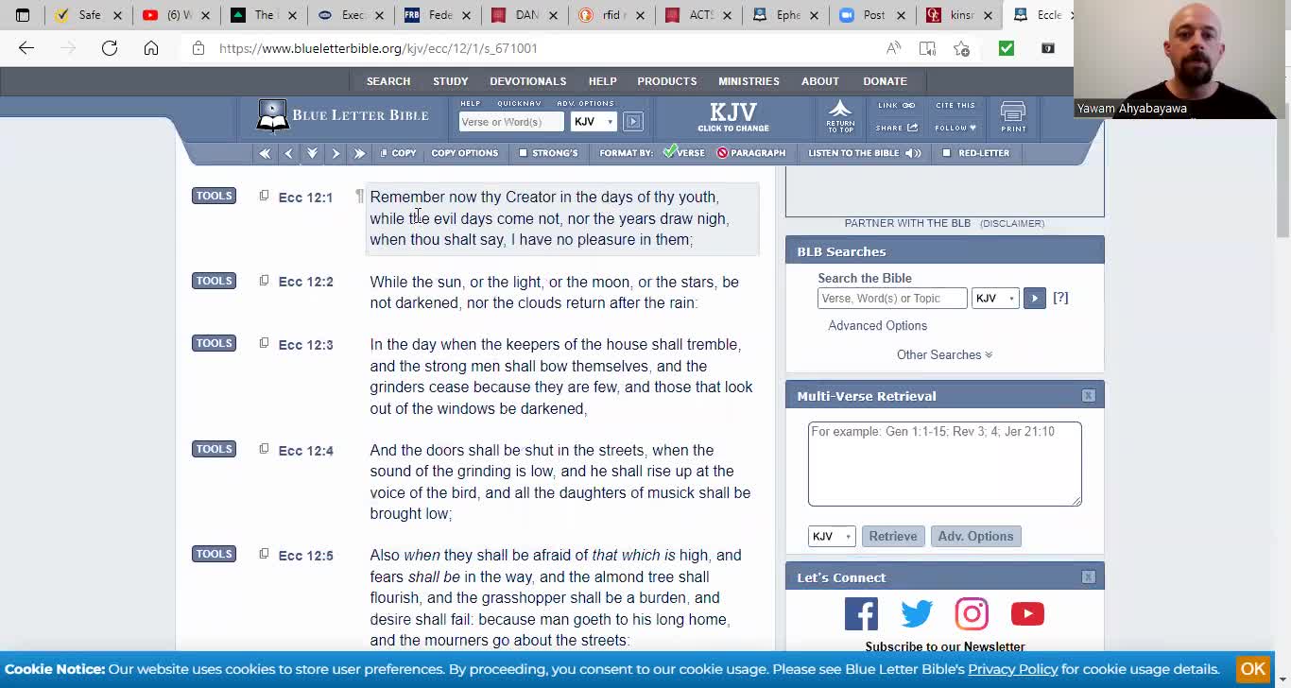Open the KJV dropdown in BLB Searches
This screenshot has width=1291, height=688.
(x=995, y=299)
